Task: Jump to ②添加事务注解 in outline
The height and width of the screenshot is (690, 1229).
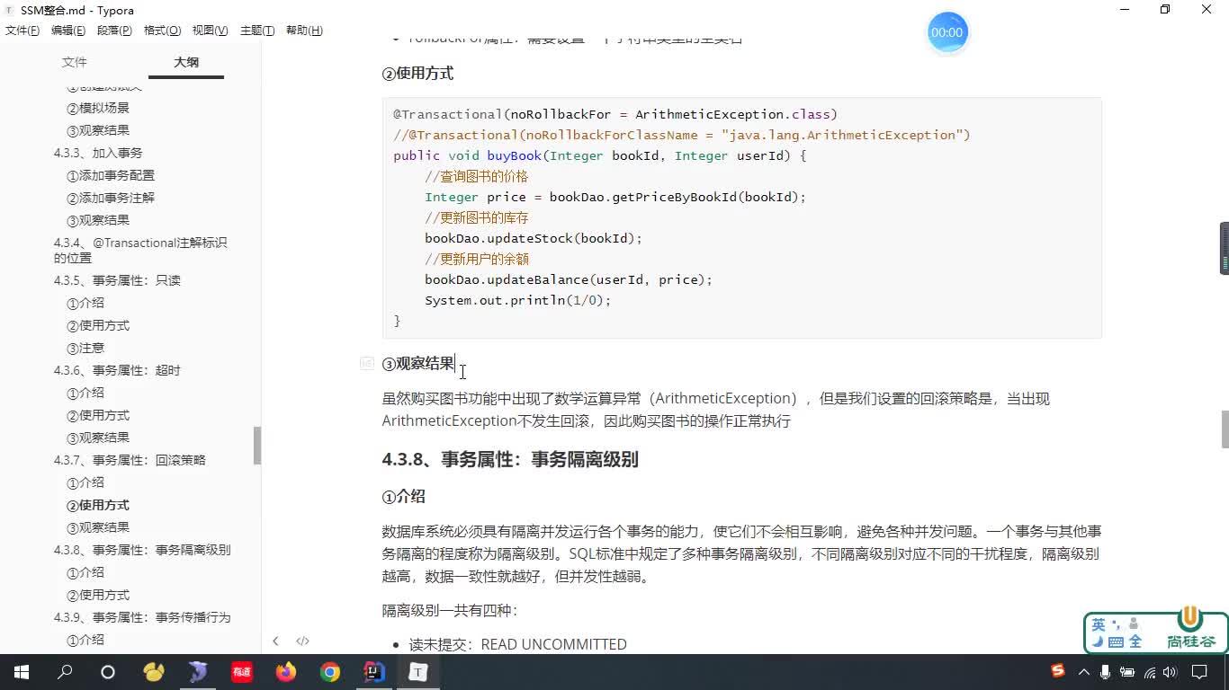Action: tap(111, 198)
